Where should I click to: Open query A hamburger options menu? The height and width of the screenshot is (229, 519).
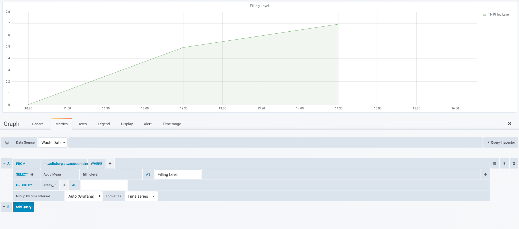(x=495, y=163)
